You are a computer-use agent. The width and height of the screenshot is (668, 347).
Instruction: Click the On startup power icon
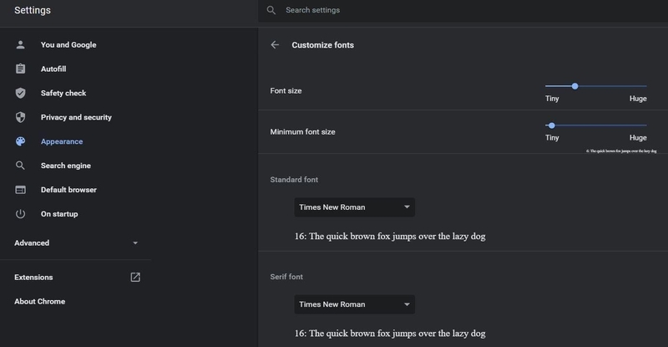pos(20,214)
